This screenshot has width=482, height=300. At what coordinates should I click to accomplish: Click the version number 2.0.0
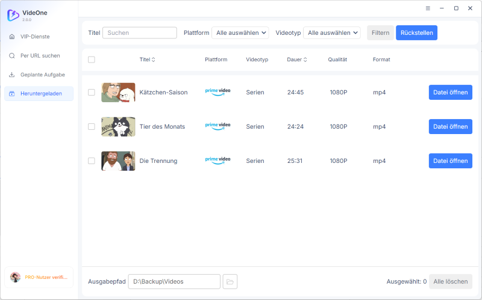coord(27,20)
